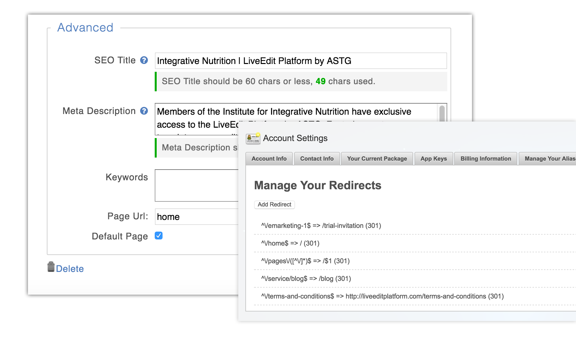This screenshot has height=345, width=576.
Task: Switch to the Contact Info tab
Action: 317,159
